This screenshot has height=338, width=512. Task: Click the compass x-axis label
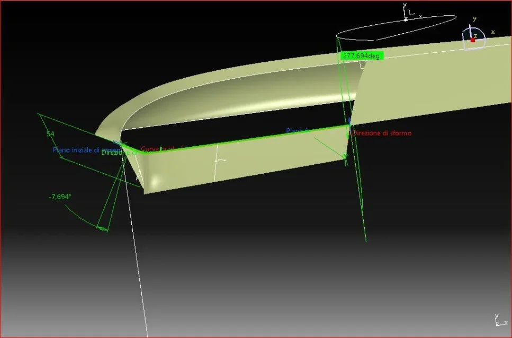click(492, 32)
